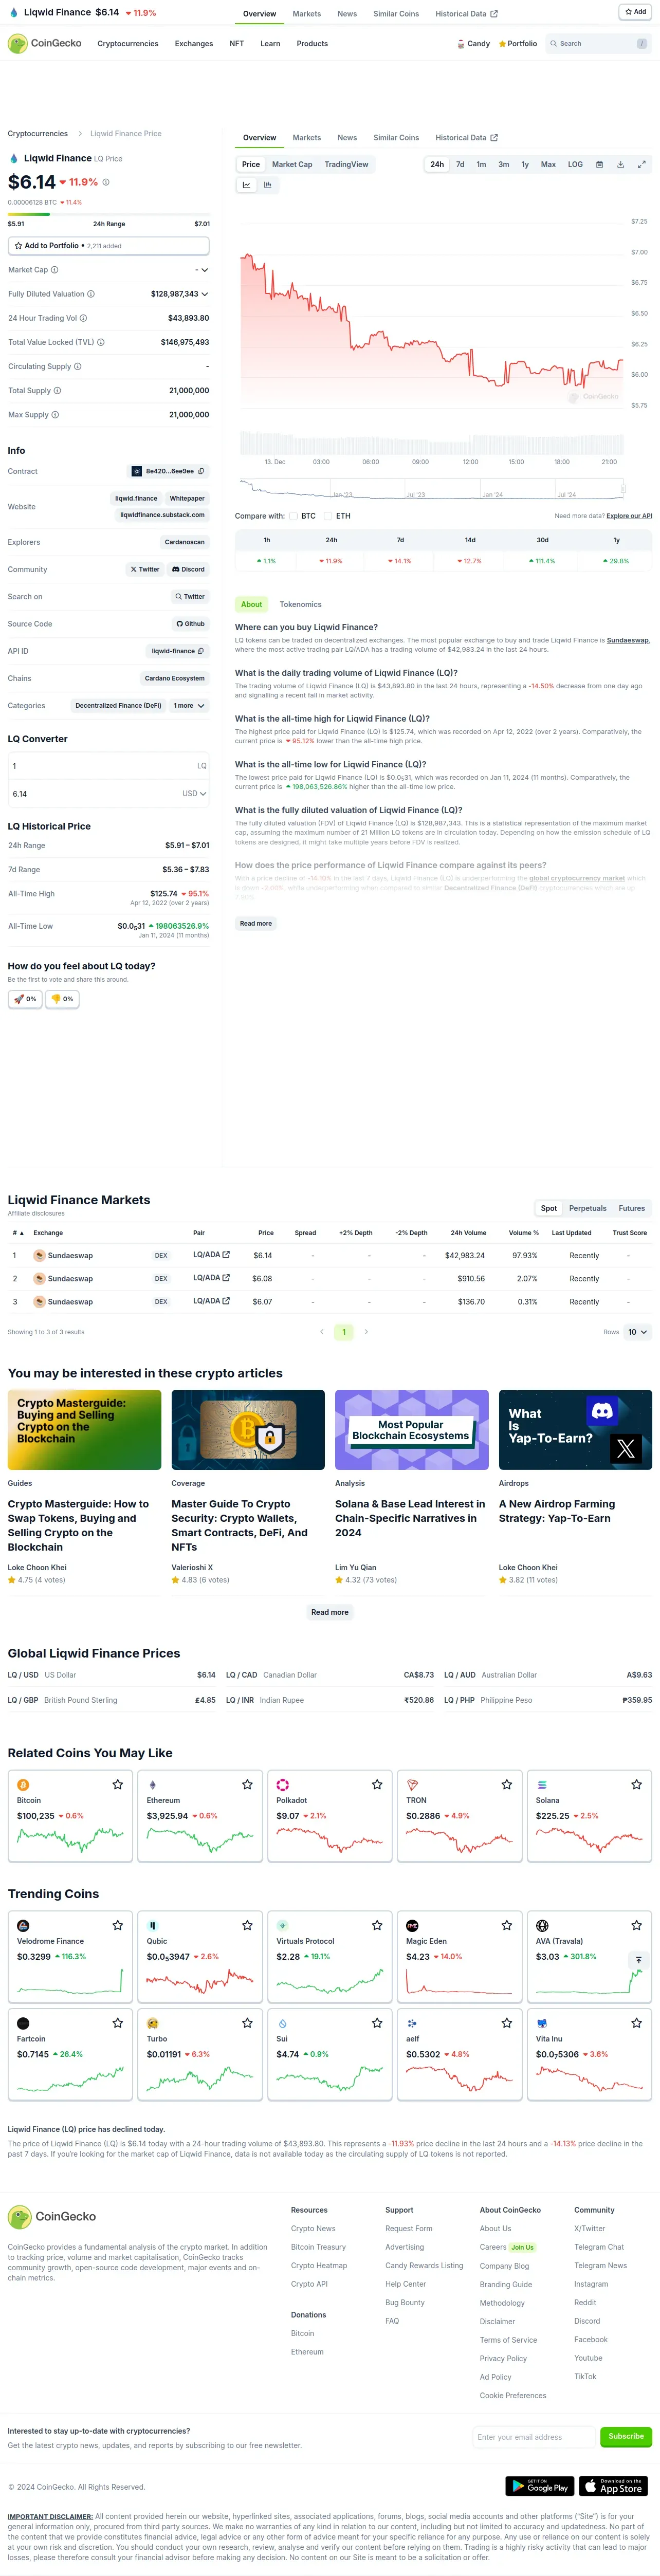The image size is (660, 2576).
Task: Click the Cryptocurrencies breadcrumb link
Action: tap(38, 133)
